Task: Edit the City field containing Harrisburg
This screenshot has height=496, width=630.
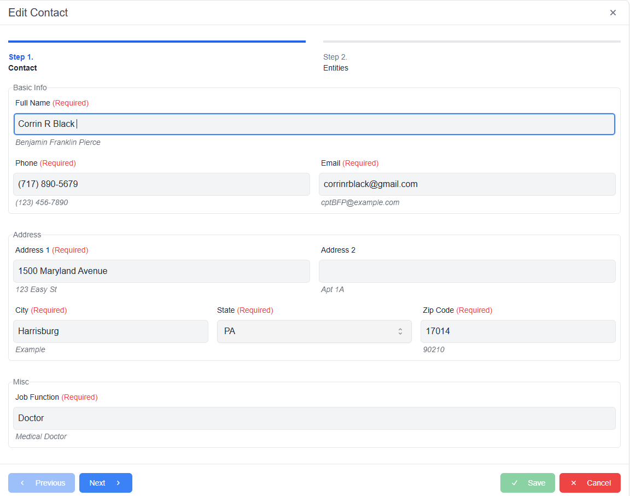Action: coord(111,331)
